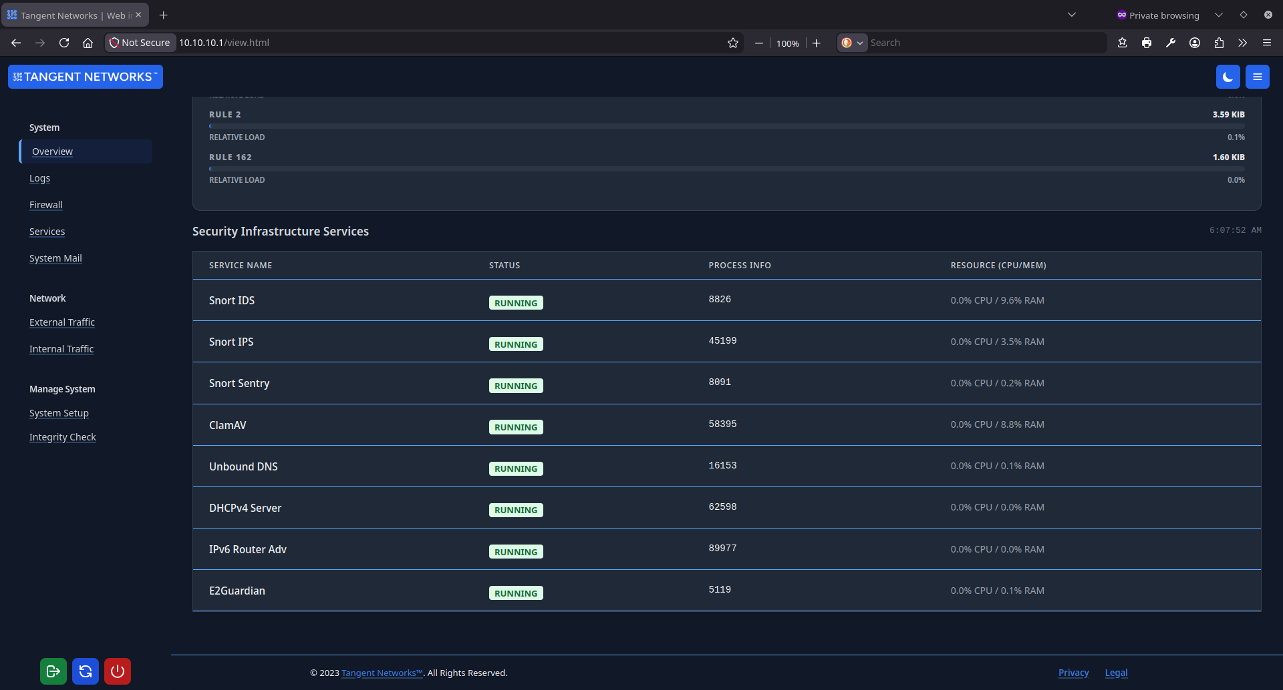
Task: Click the Not Secure site indicator
Action: 140,43
